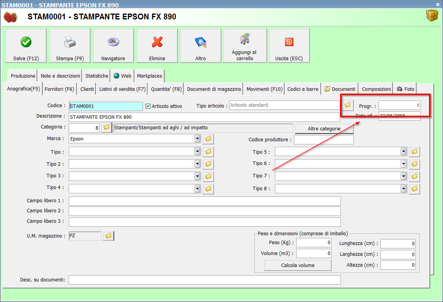Switch to the Statistiche tab
This screenshot has height=302, width=443.
coord(97,76)
